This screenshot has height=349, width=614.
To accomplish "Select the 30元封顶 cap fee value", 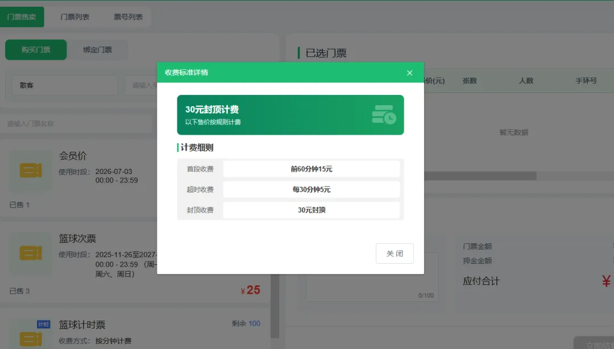I will (x=312, y=210).
